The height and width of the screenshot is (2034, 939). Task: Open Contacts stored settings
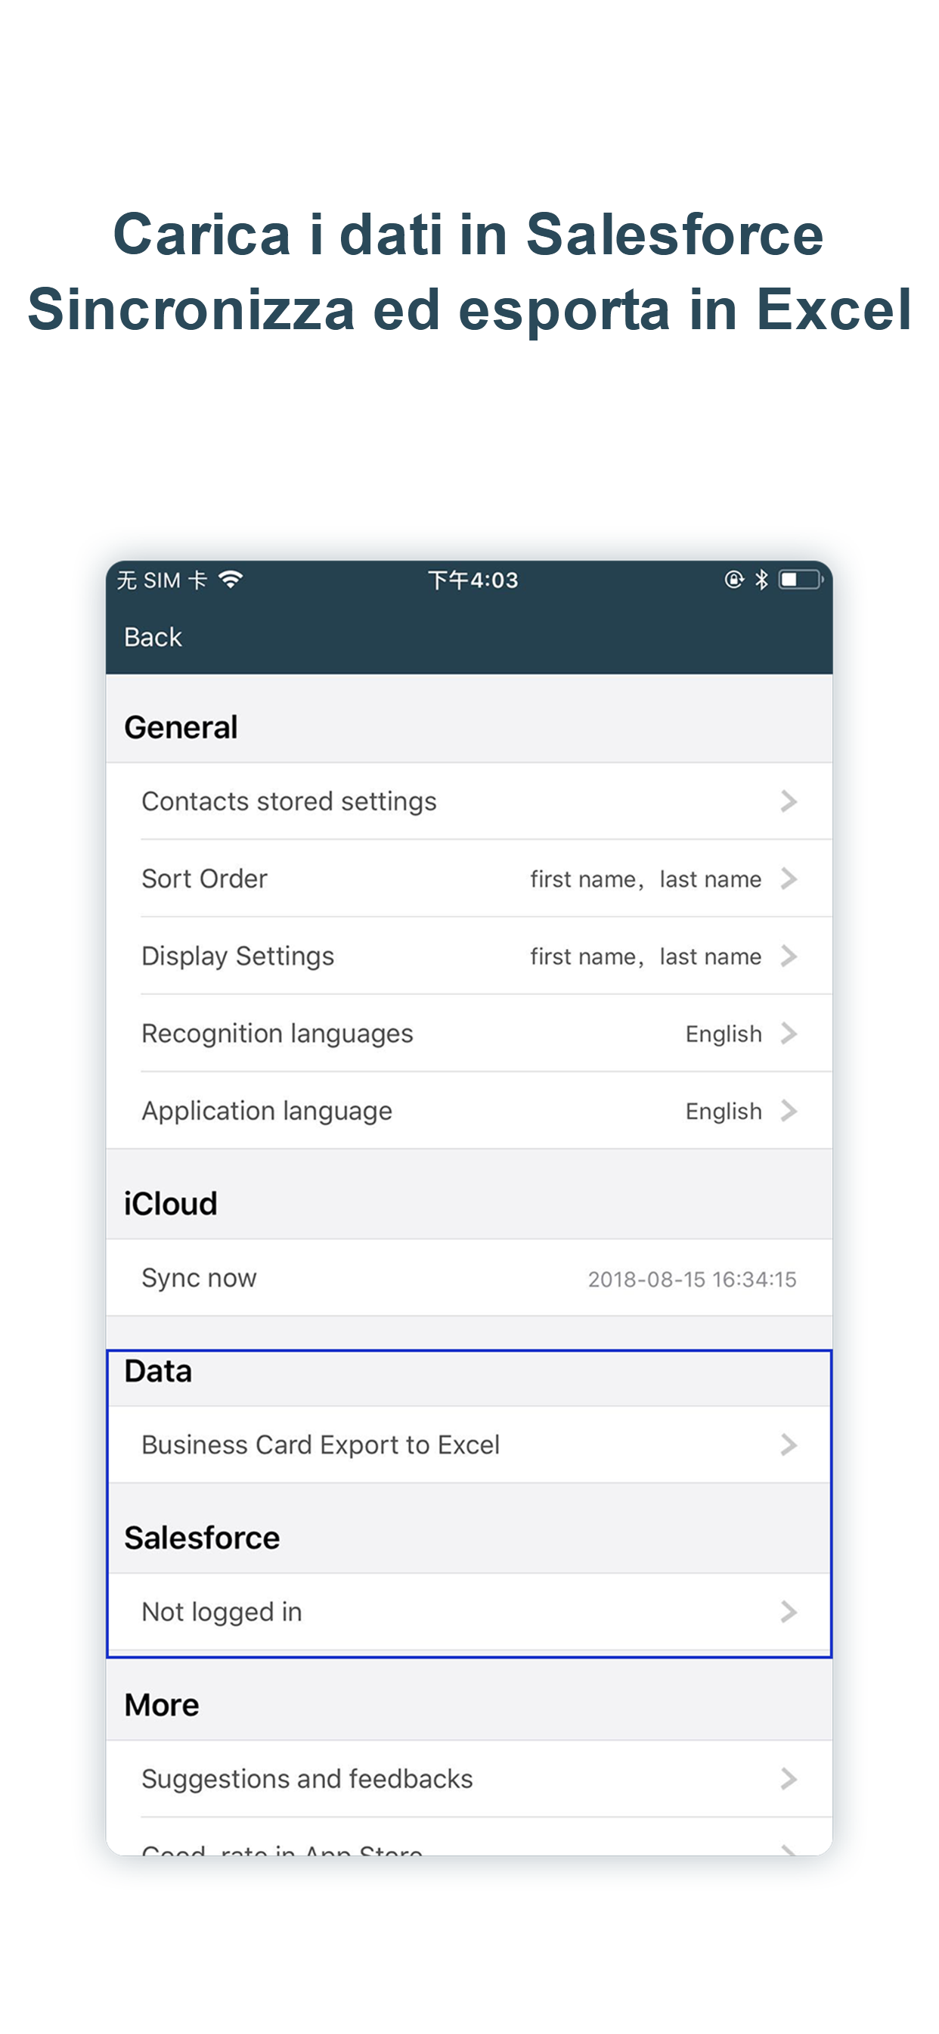pos(469,801)
